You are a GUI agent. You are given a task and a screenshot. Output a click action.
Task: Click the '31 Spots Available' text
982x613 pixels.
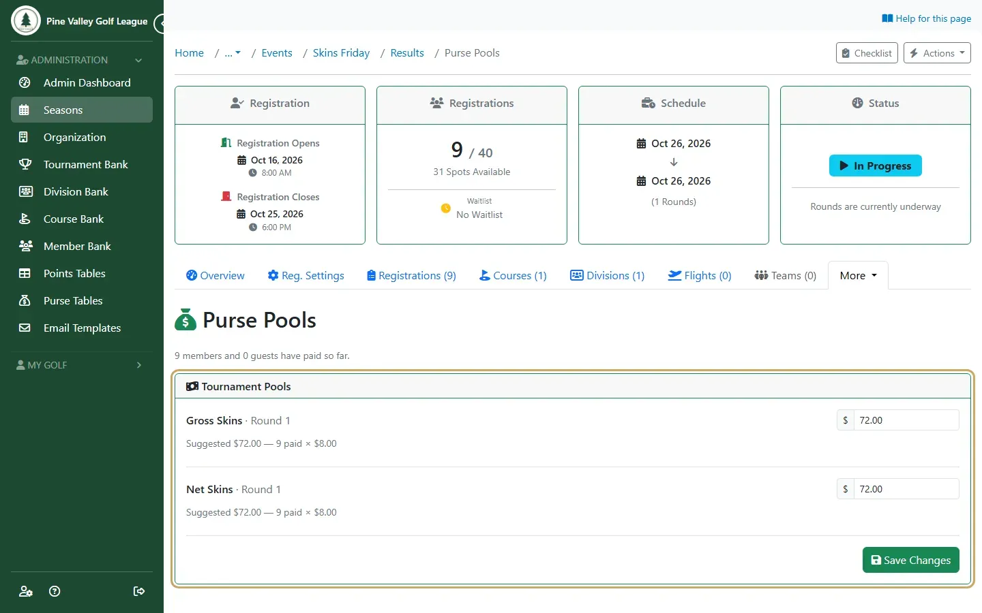point(472,172)
